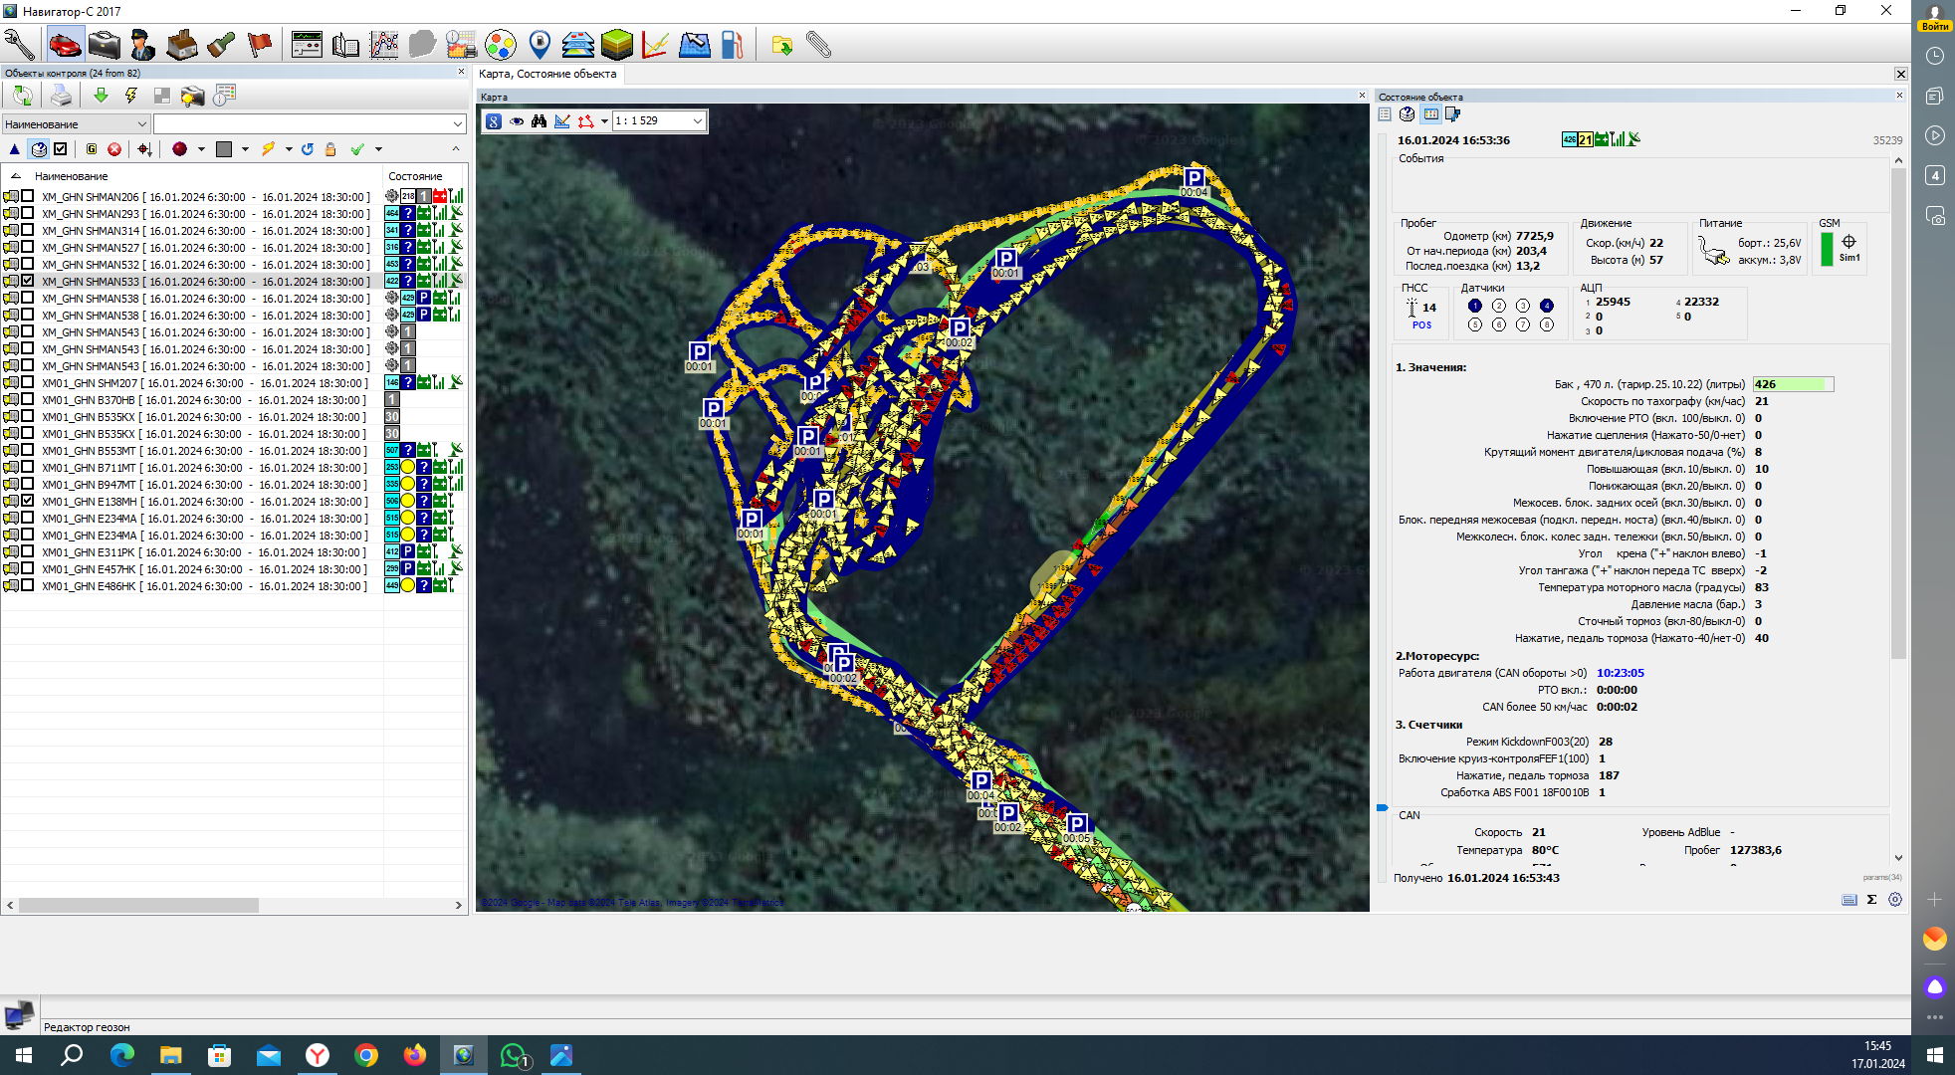Select the ruler measurement tool on map

click(x=562, y=121)
